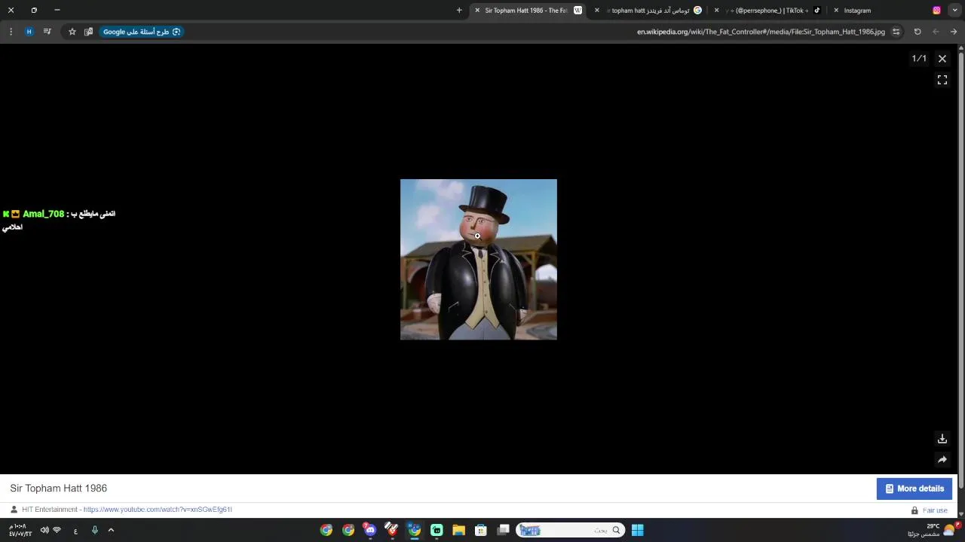Close the media viewer with the X icon
Image resolution: width=965 pixels, height=542 pixels.
[942, 59]
